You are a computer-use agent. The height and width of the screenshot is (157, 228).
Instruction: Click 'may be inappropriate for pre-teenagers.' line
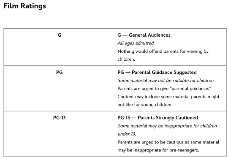(158, 150)
